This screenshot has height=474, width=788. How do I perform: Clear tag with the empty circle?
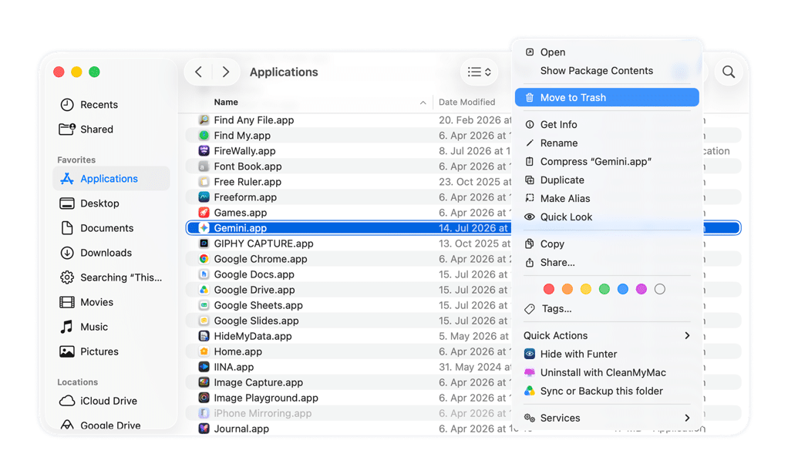(660, 289)
